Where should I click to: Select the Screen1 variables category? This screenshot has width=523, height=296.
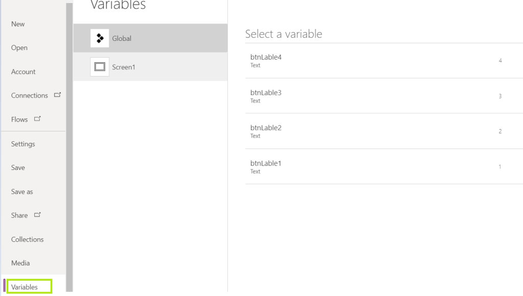coord(150,67)
